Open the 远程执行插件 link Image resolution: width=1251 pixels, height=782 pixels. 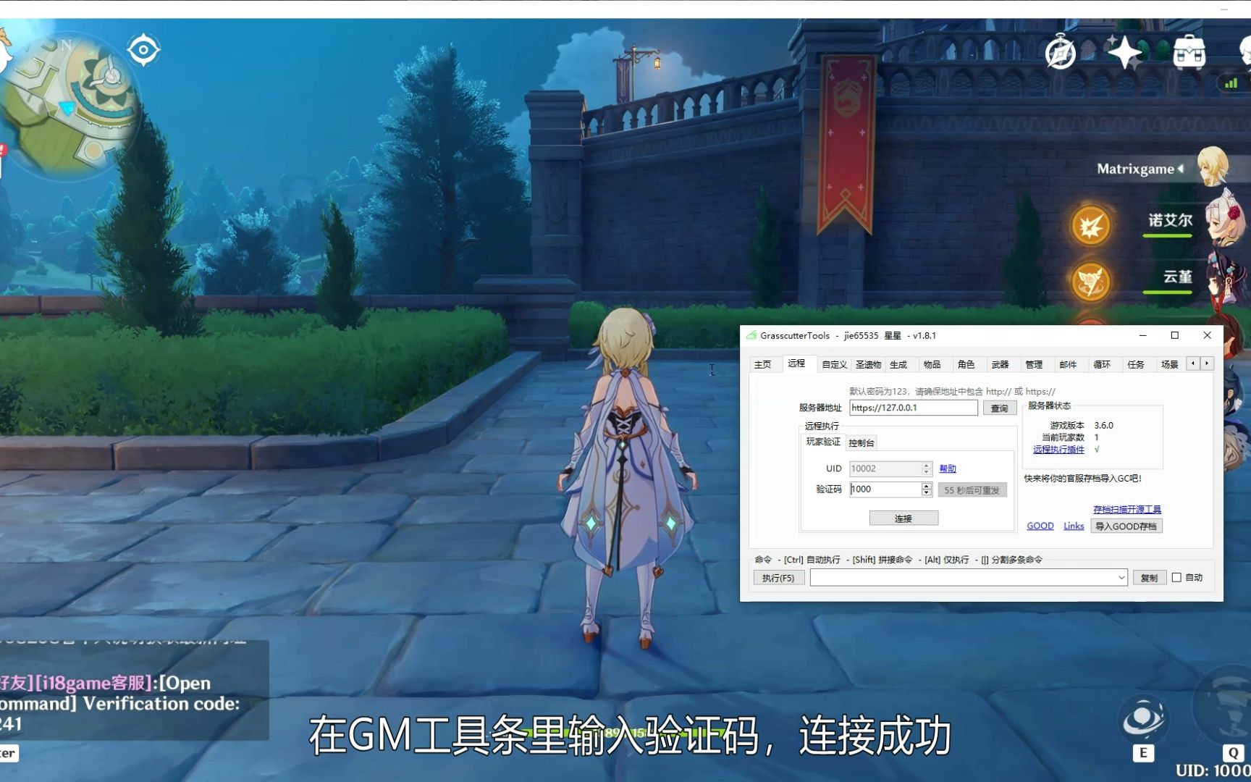(1058, 450)
